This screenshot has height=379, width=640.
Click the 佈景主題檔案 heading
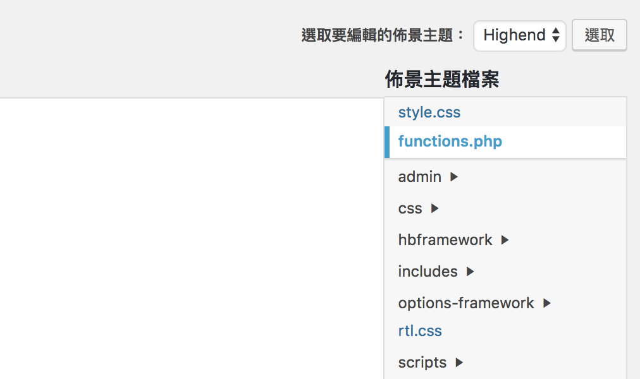coord(442,80)
